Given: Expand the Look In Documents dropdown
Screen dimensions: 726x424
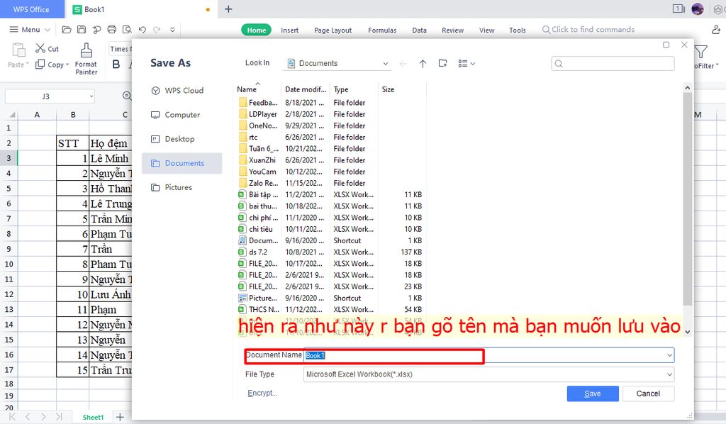Looking at the screenshot, I should [x=385, y=63].
